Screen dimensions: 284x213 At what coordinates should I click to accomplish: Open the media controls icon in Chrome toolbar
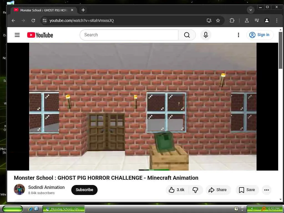(257, 21)
